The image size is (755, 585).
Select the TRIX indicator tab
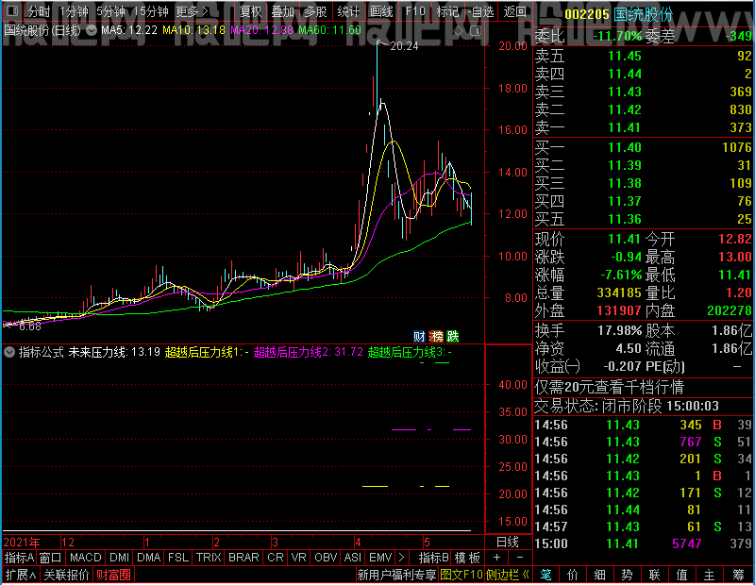209,558
